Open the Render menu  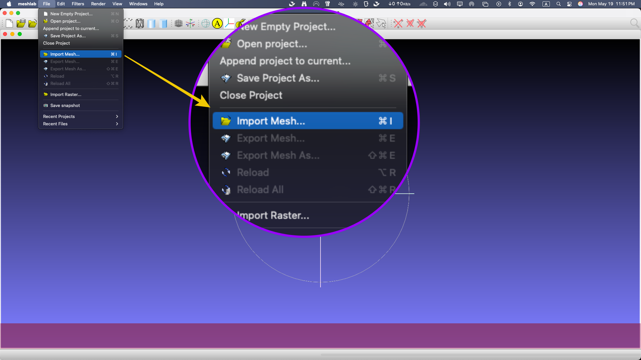98,4
